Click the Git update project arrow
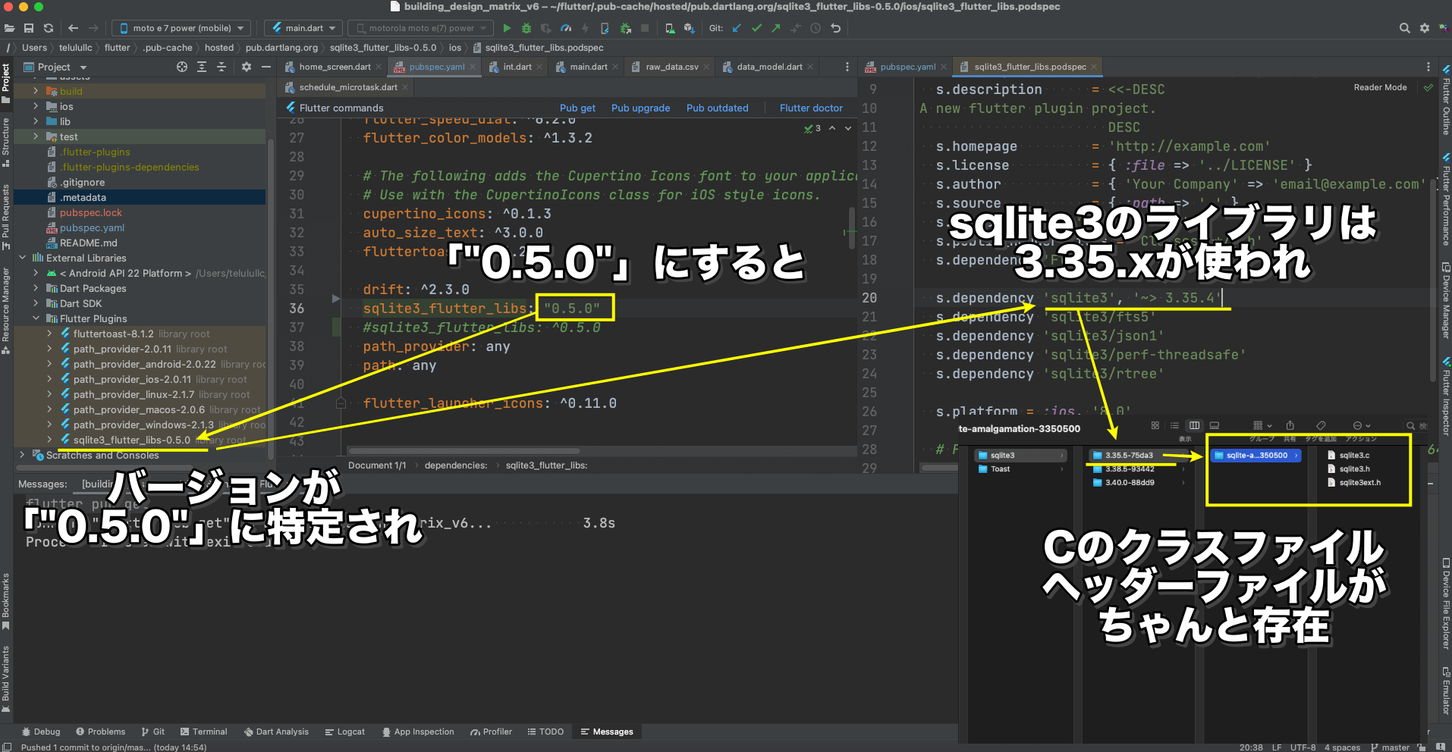The height and width of the screenshot is (752, 1452). pos(737,28)
